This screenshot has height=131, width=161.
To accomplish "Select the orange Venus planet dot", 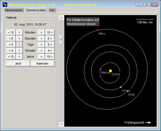I will pos(121,87).
